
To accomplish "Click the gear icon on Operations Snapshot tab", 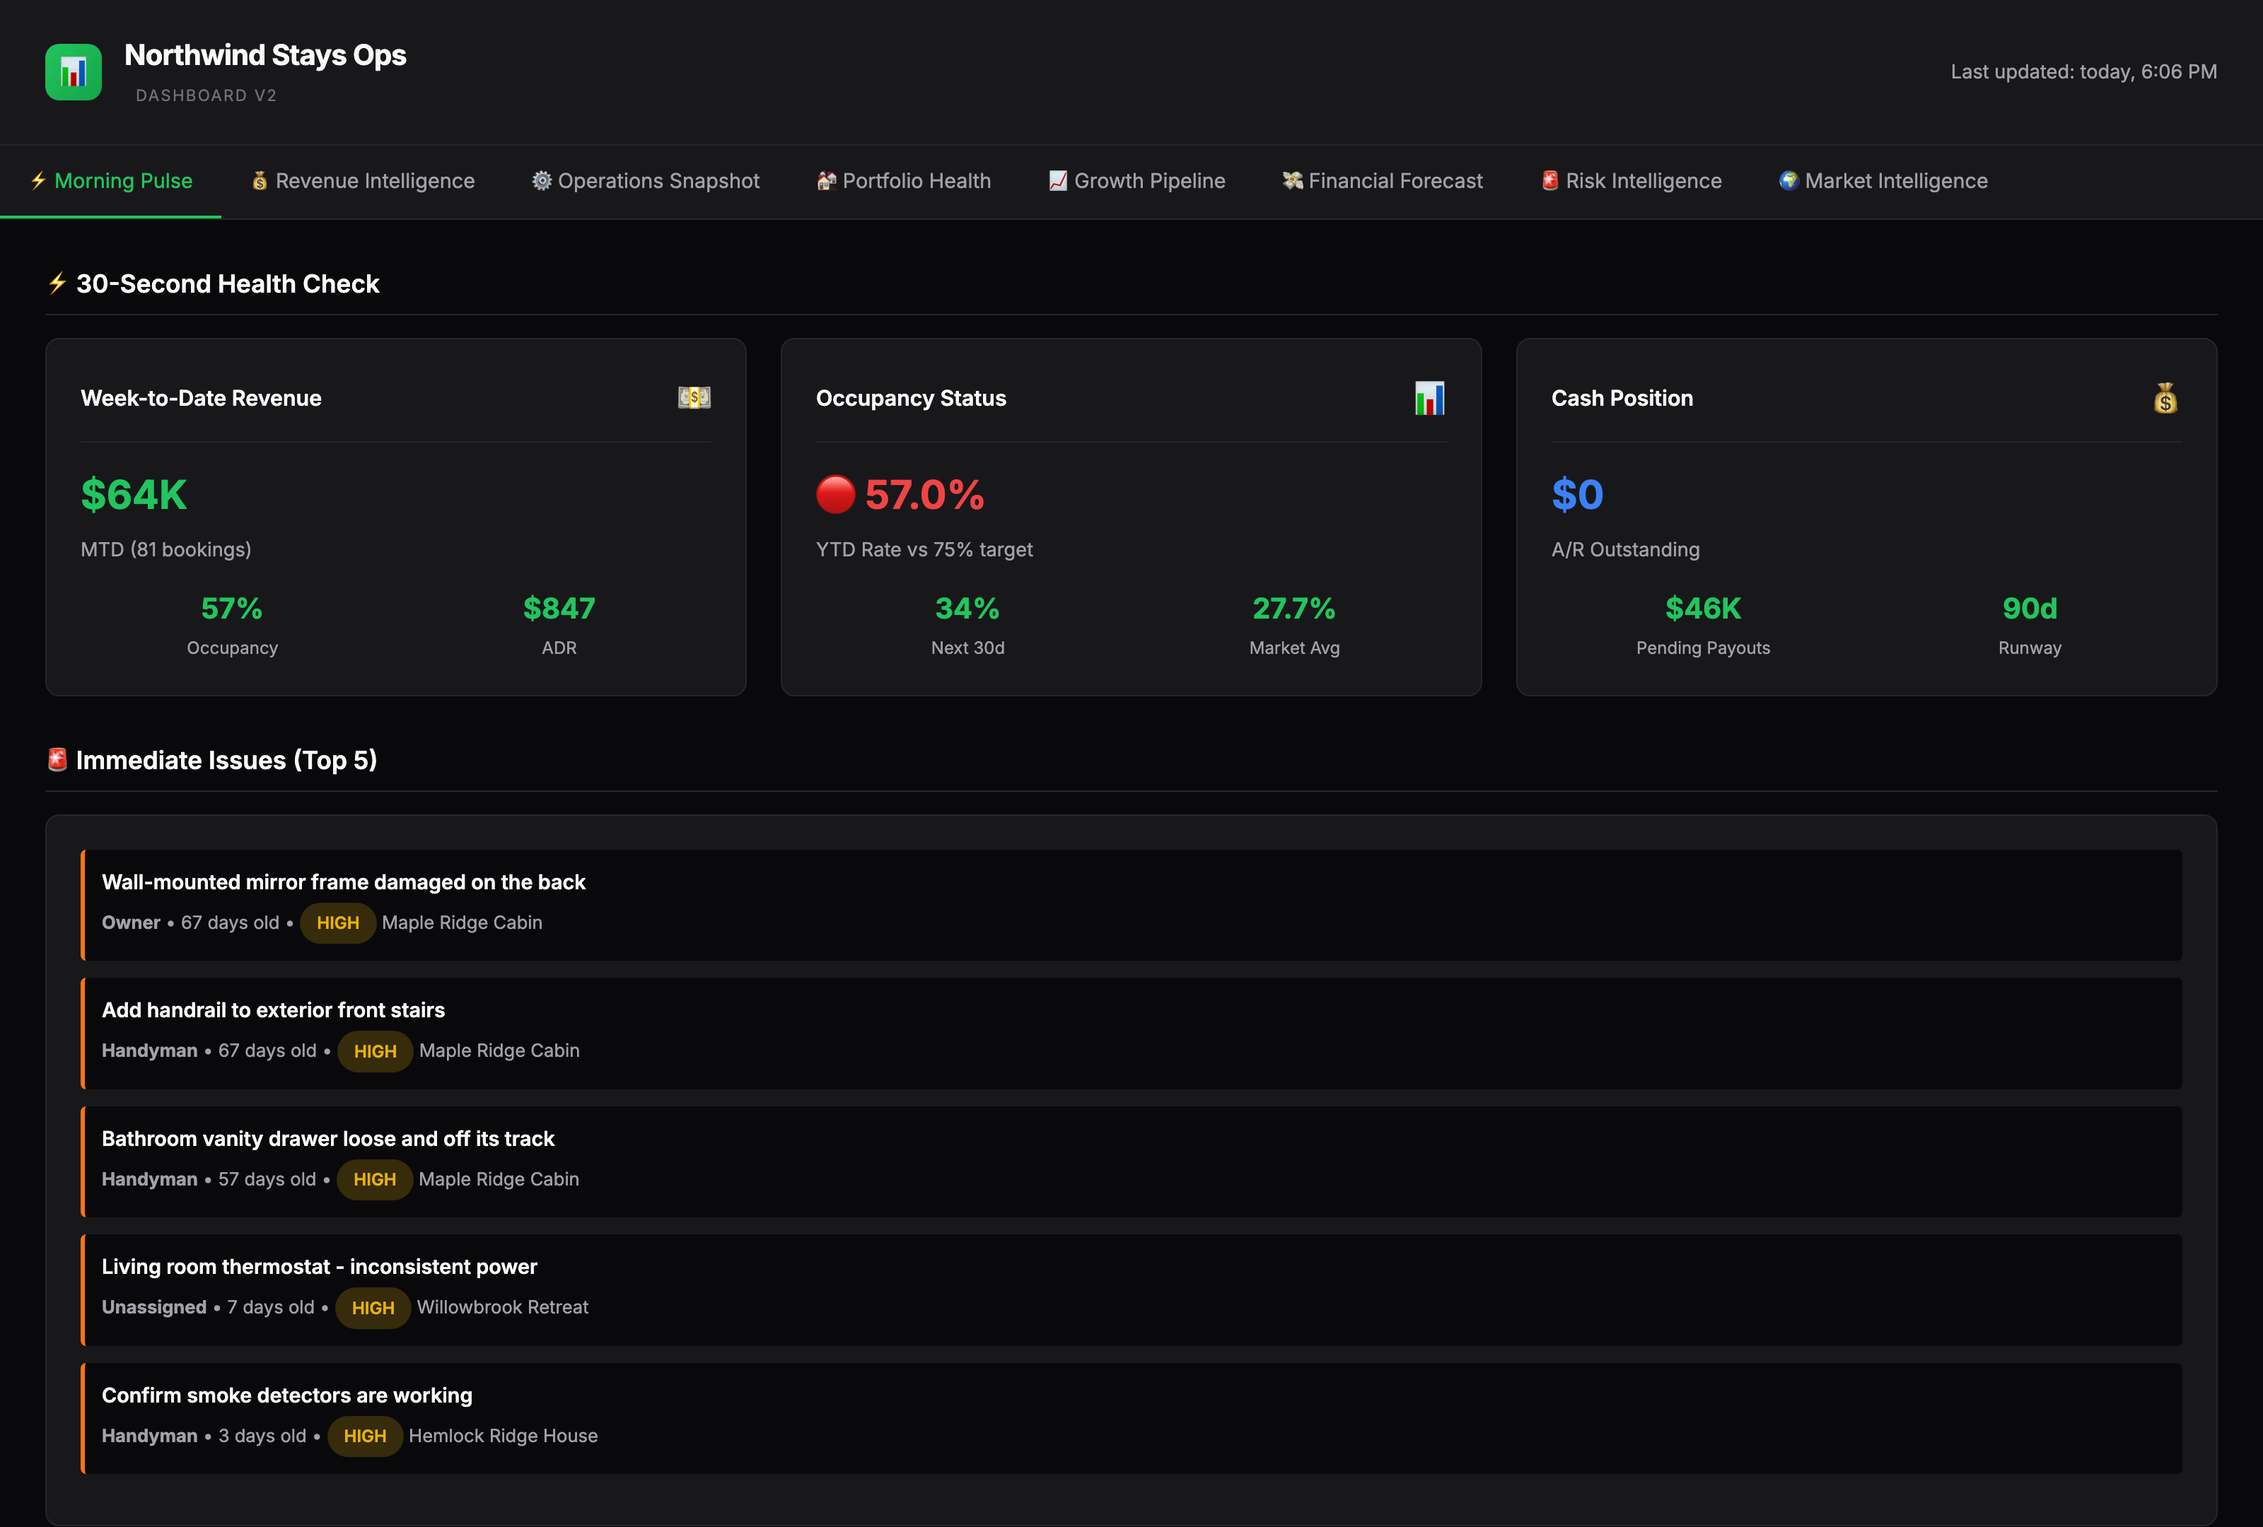I will [x=542, y=181].
